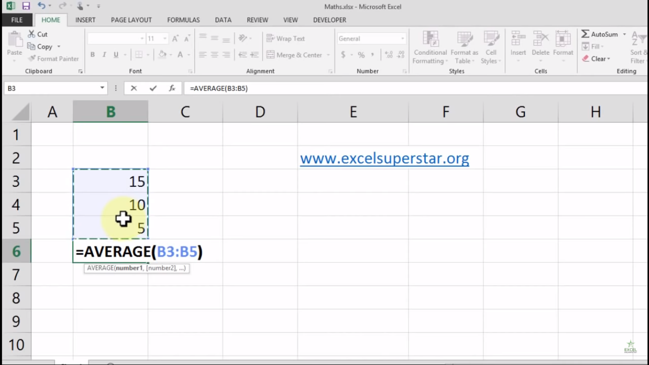Decrease font size with the smaller A icon
Screen dimensions: 649x365
click(187, 39)
